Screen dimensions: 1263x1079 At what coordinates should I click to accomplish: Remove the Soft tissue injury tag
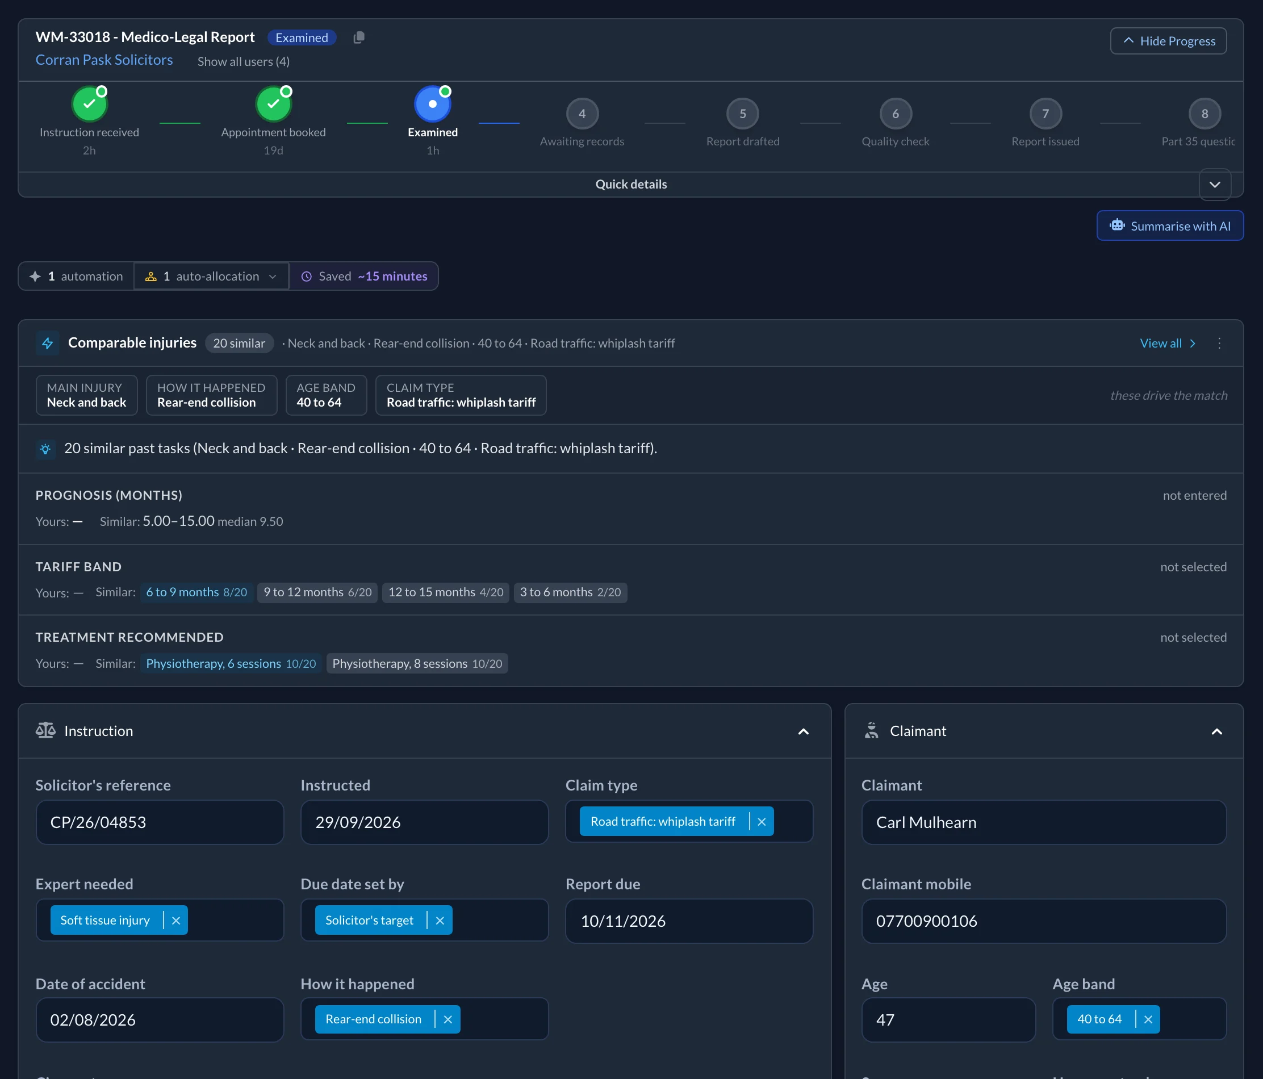(x=175, y=921)
